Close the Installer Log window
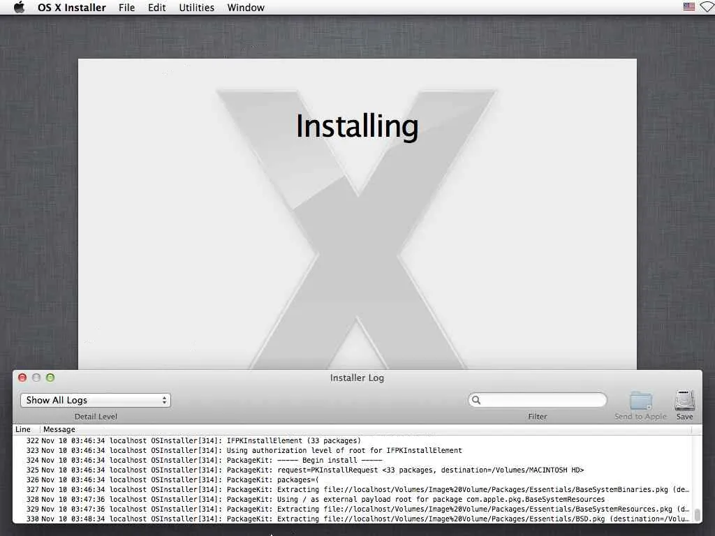The width and height of the screenshot is (715, 536). tap(22, 378)
